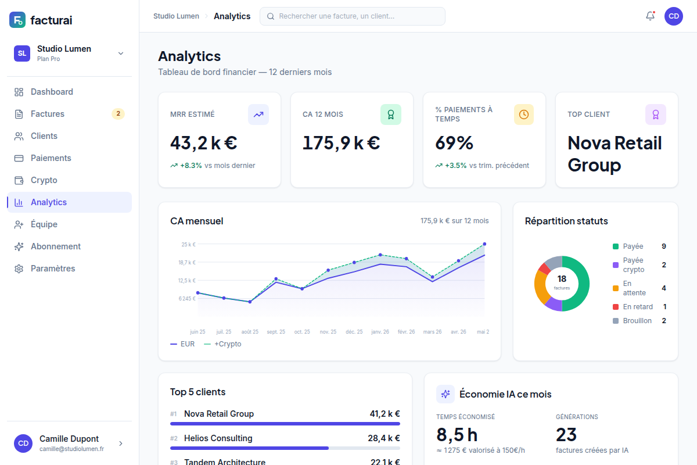Select Helios Consulting row in Top 5

pos(285,438)
